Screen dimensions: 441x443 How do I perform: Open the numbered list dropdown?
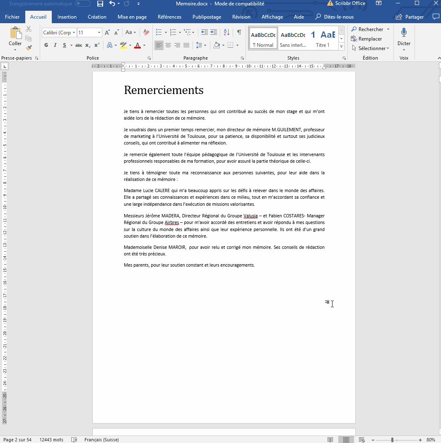180,32
